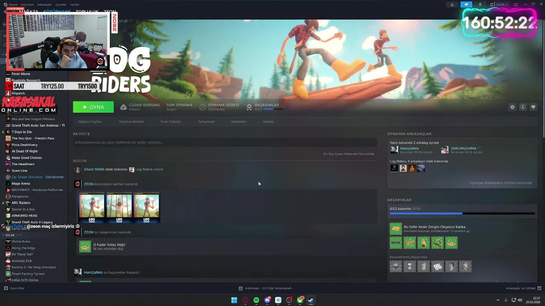The image size is (545, 306).
Task: Open Topluluk Merkezi tab
Action: point(131,122)
